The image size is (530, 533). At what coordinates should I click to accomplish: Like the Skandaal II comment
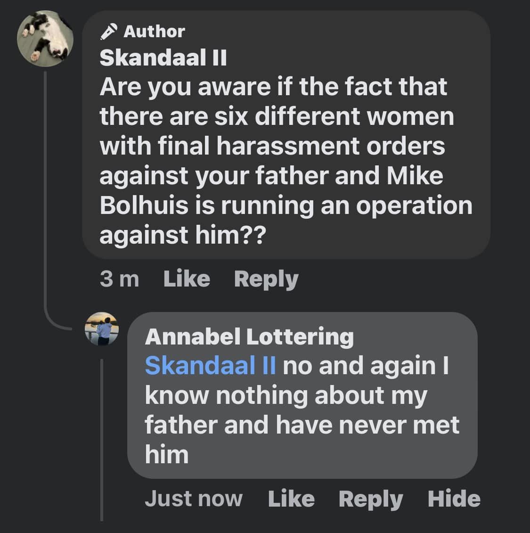pos(187,279)
